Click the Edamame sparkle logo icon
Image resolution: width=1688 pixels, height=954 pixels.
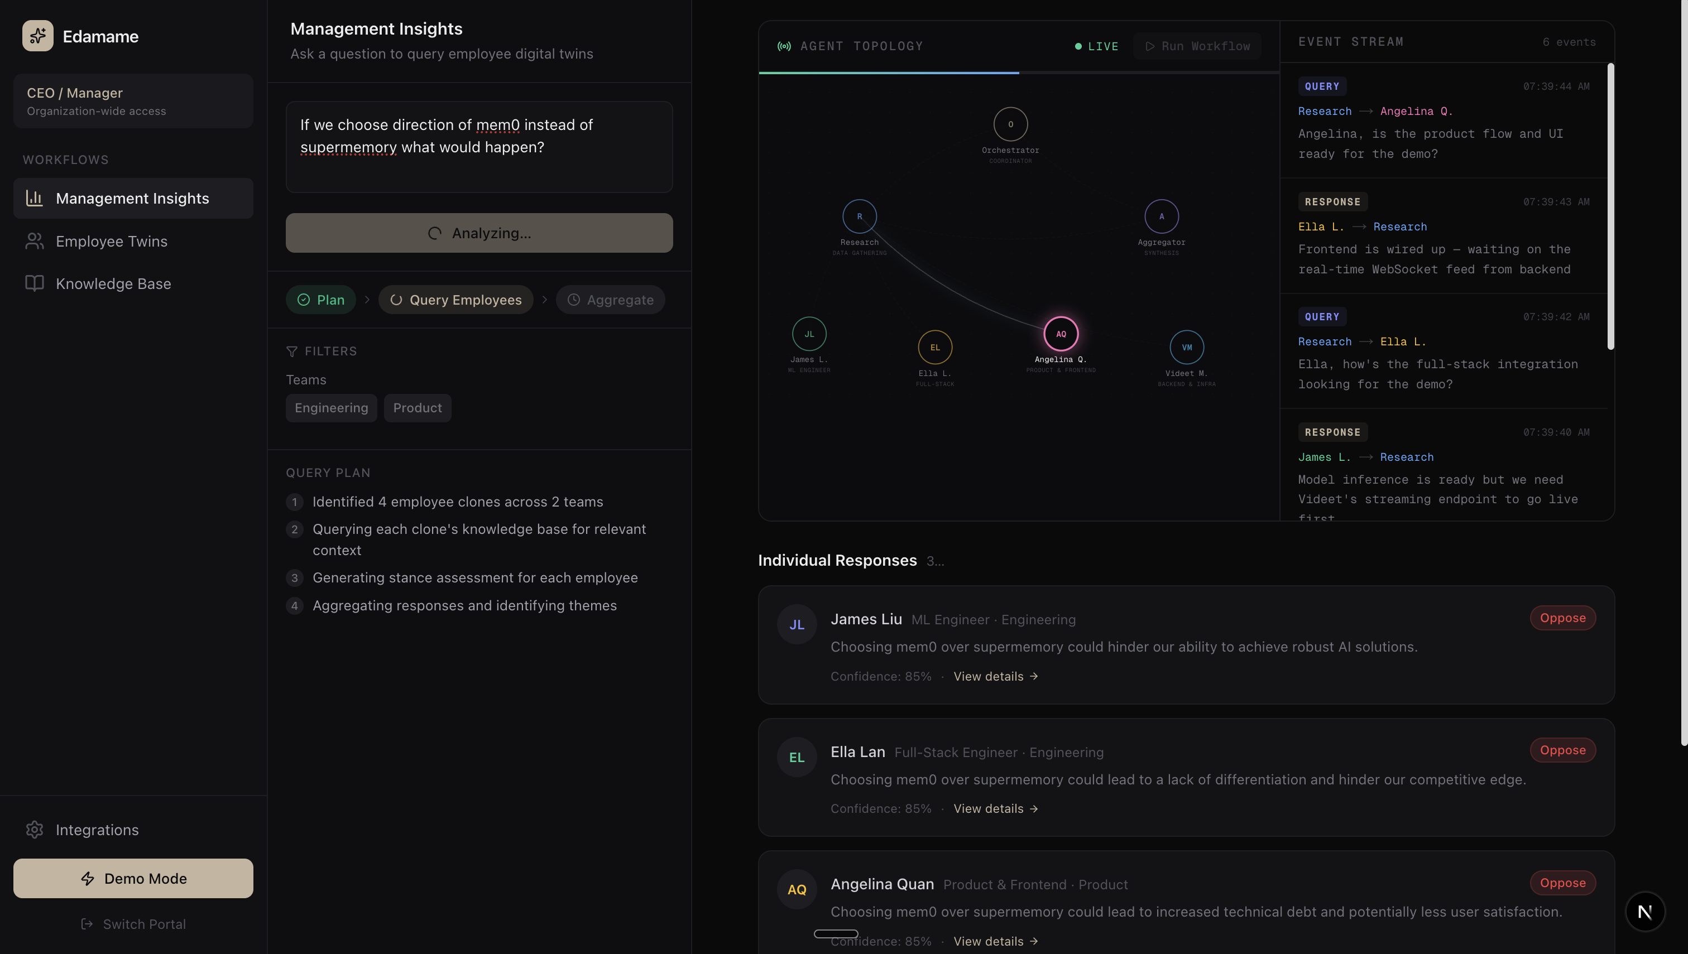[37, 36]
